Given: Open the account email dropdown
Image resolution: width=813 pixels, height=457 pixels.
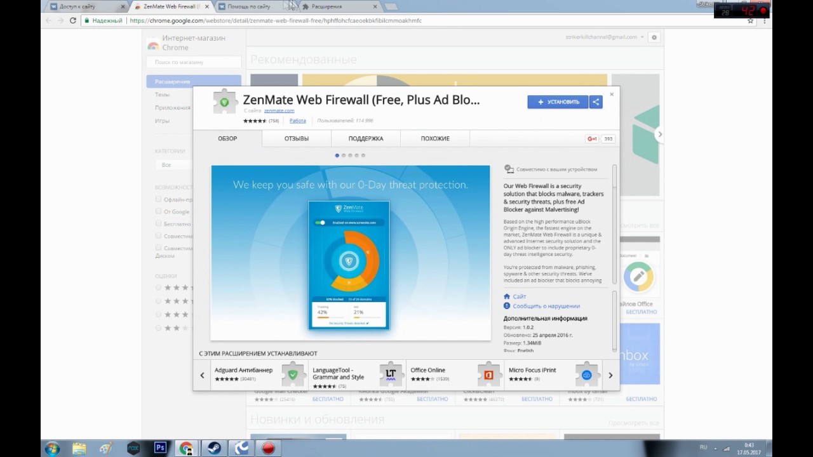Looking at the screenshot, I should click(604, 37).
